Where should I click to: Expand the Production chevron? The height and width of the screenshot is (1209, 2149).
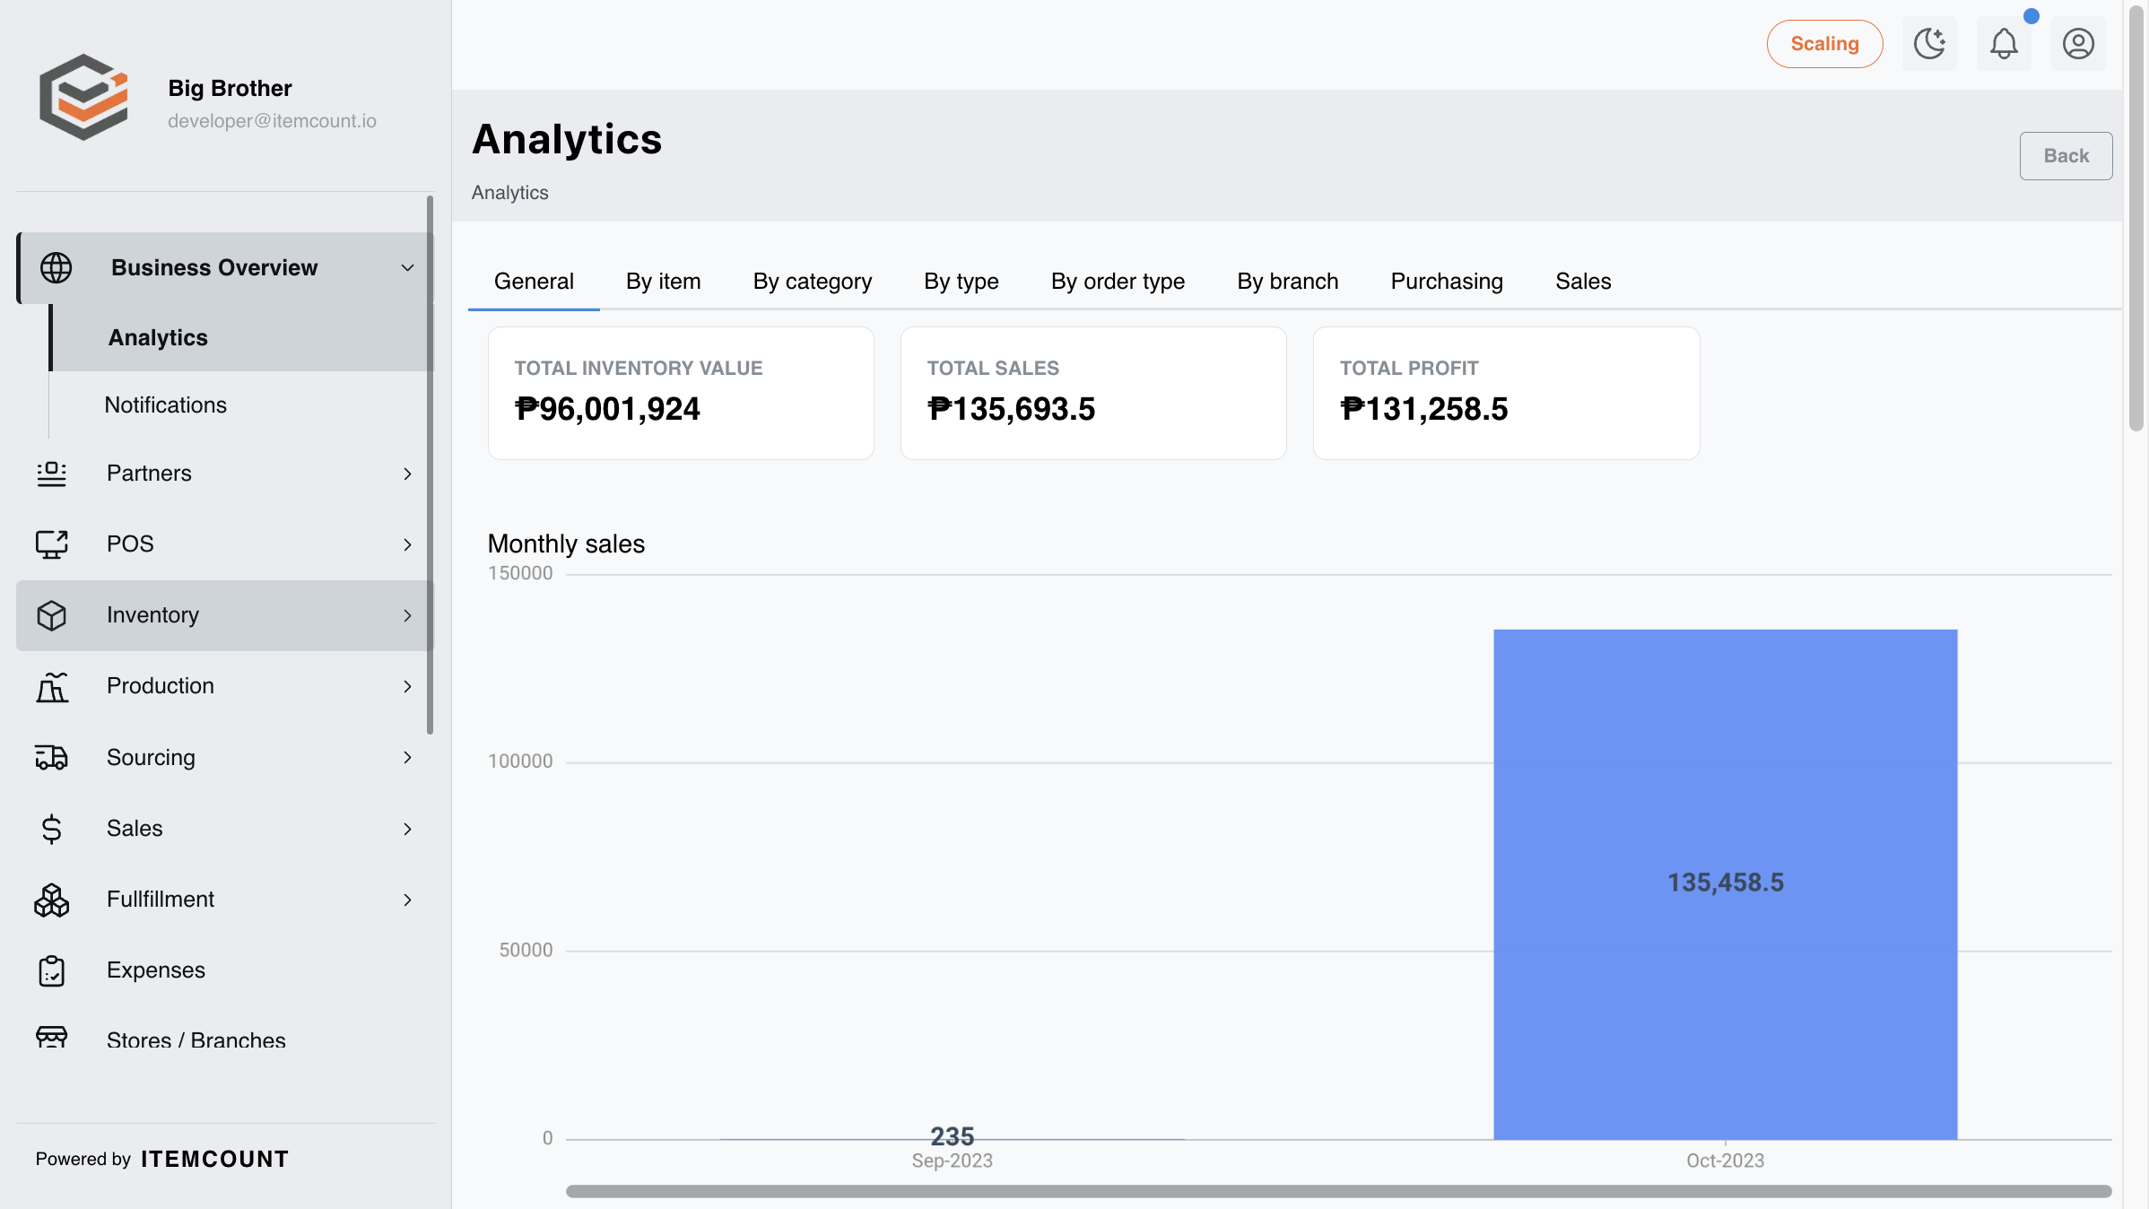pyautogui.click(x=407, y=686)
